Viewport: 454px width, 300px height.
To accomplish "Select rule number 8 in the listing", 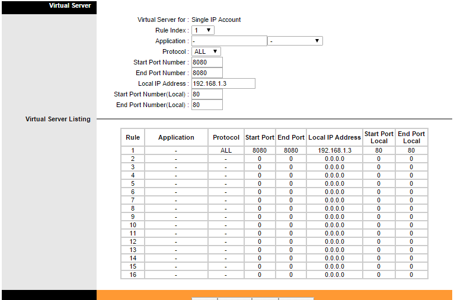I will 133,208.
